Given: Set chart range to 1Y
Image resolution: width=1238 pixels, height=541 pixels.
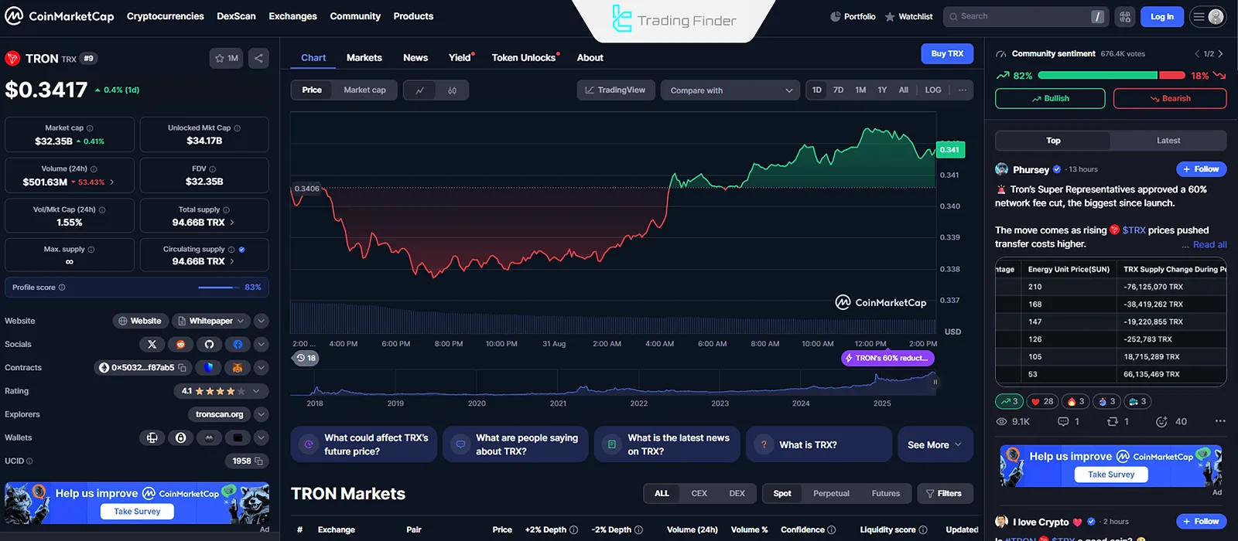Looking at the screenshot, I should click(x=882, y=90).
